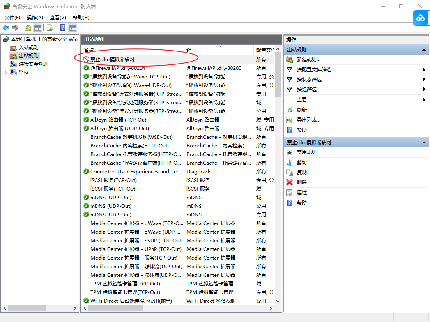Viewport: 430px width, 322px height.
Task: Click the rule list vertical scrollbar thumb
Action: [x=278, y=75]
